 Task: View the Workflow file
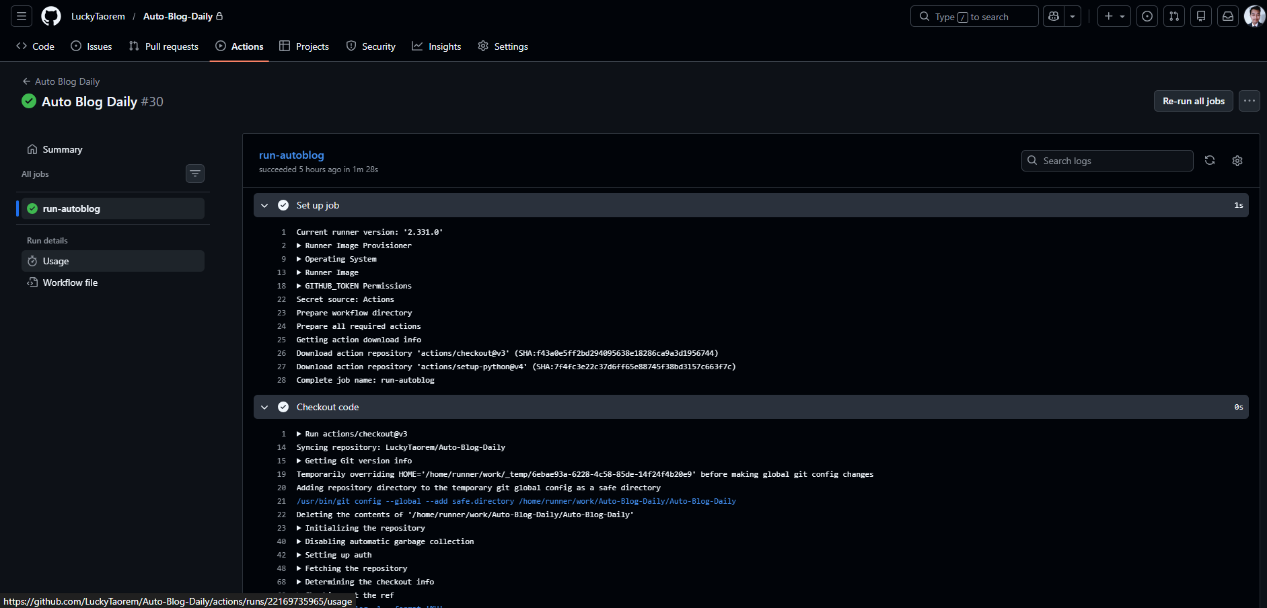click(x=69, y=282)
